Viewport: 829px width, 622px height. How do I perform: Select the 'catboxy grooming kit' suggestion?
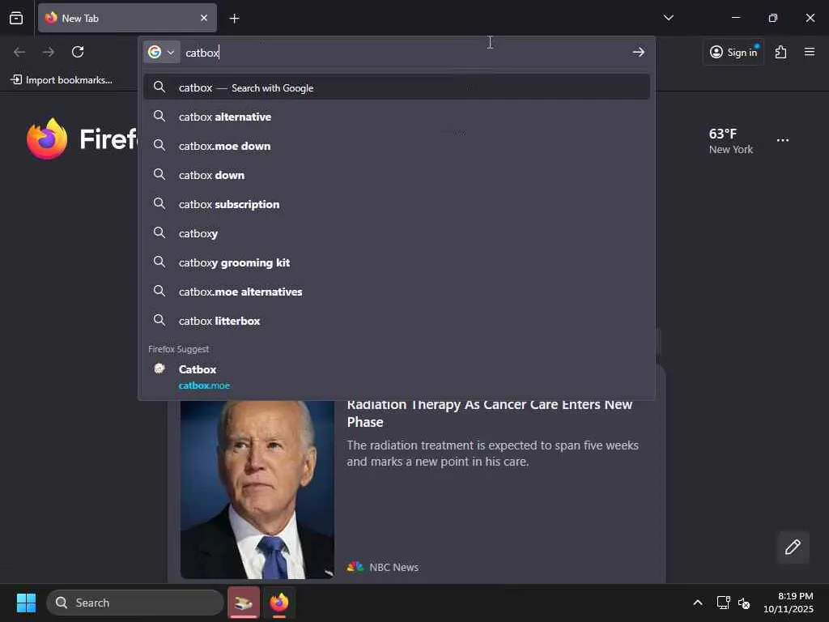click(x=397, y=262)
